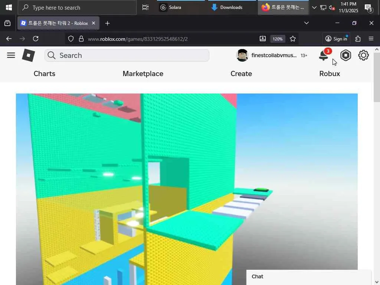
Task: Reset the 120% zoom level badge
Action: [x=278, y=39]
